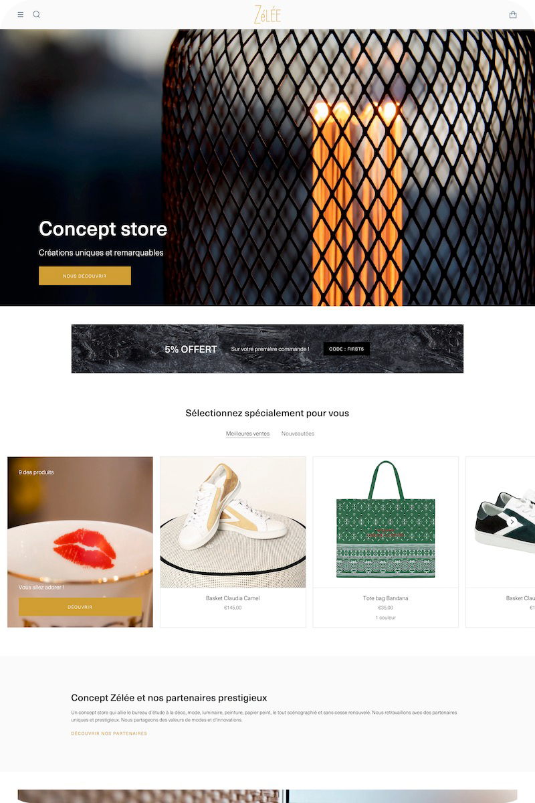Open the dark green sneaker product image
535x803 pixels.
pos(501,523)
